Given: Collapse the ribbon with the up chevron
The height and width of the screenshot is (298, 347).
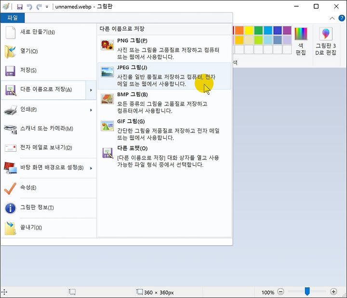Looking at the screenshot, I should (332, 18).
